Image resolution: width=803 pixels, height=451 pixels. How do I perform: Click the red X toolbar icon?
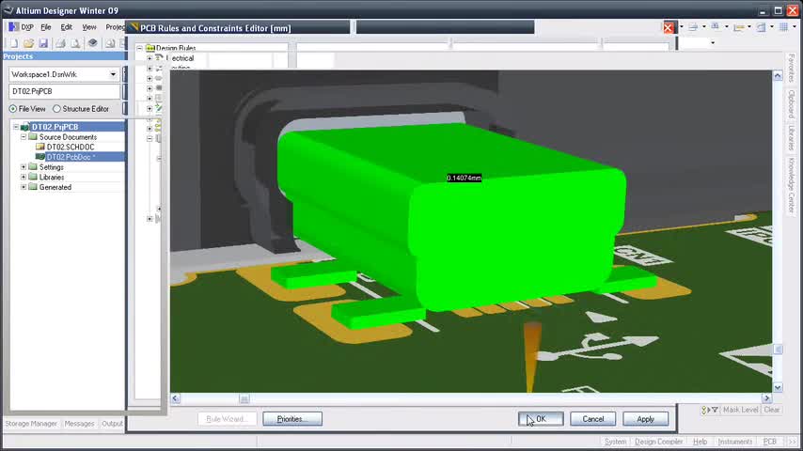669,27
